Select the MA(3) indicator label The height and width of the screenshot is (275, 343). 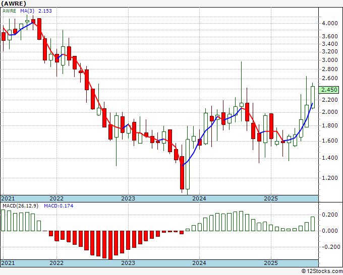click(x=28, y=11)
